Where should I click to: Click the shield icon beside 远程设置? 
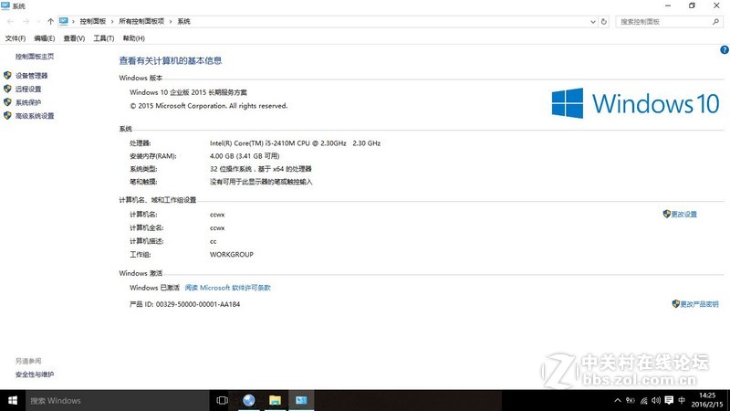pos(7,89)
